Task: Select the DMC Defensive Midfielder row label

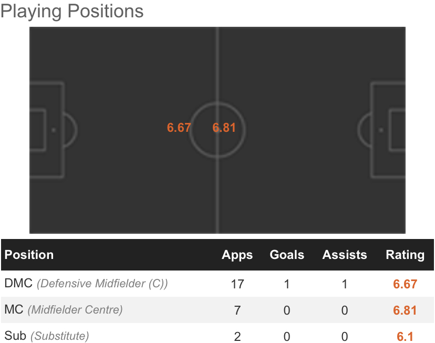Action: pyautogui.click(x=86, y=284)
